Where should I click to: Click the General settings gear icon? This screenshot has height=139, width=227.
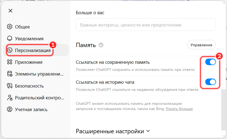(x=10, y=27)
